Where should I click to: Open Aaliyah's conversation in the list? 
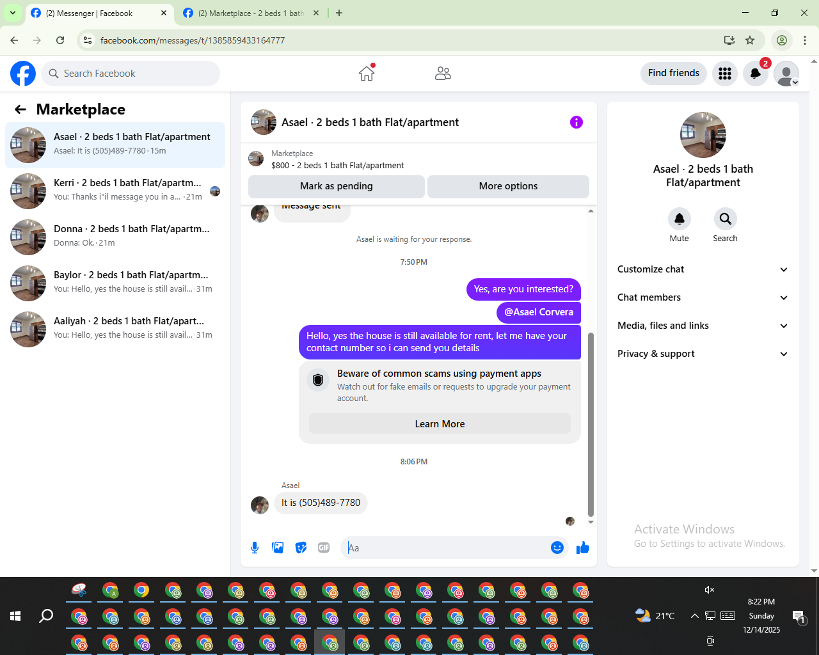click(115, 329)
